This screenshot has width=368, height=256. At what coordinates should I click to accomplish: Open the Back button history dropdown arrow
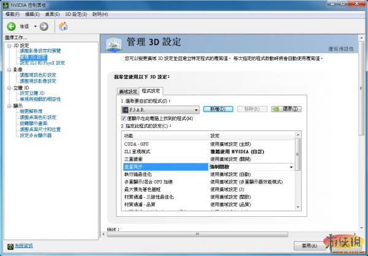(34, 26)
